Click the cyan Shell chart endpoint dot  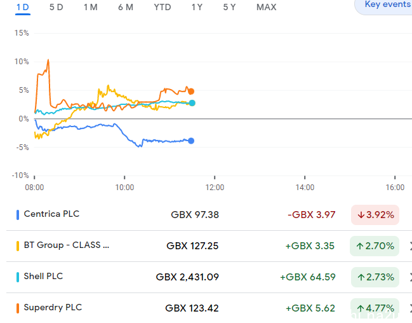(x=192, y=103)
